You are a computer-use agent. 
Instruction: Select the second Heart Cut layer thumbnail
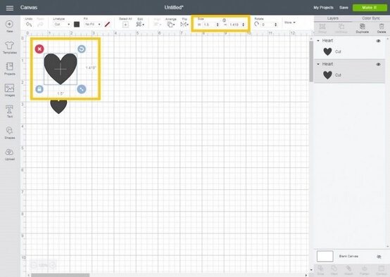point(327,75)
